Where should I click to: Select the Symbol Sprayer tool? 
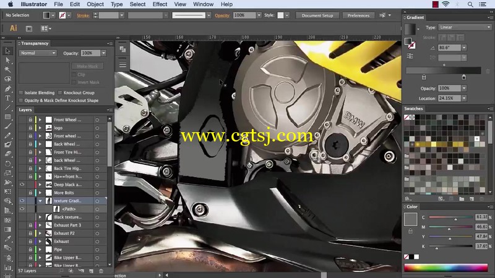7,258
